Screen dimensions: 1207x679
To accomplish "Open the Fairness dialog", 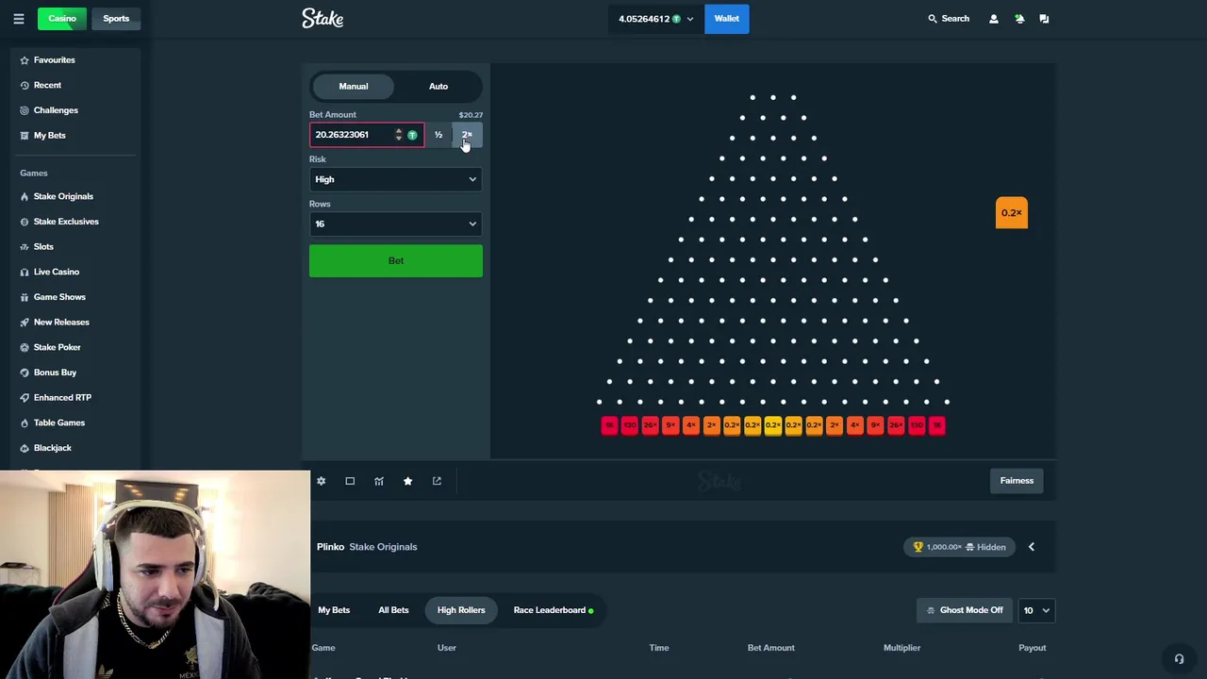I will [x=1017, y=481].
